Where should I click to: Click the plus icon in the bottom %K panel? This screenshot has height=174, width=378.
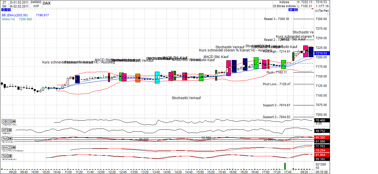10,156
